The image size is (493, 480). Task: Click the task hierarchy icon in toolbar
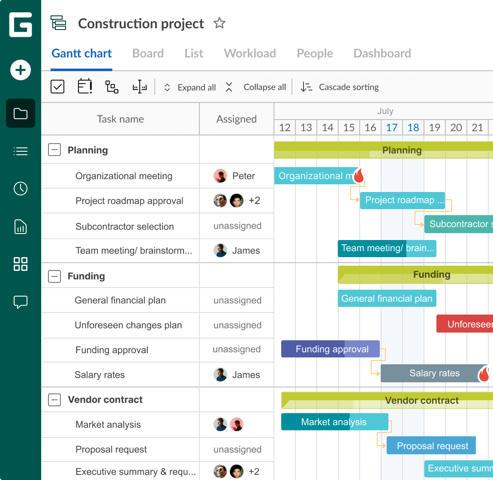tap(112, 87)
